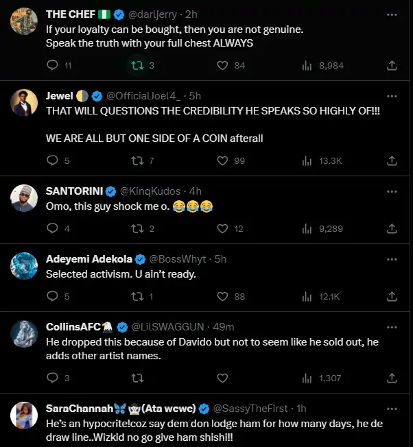Reply to THE CHEF's tweet
The height and width of the screenshot is (447, 413).
tap(53, 65)
